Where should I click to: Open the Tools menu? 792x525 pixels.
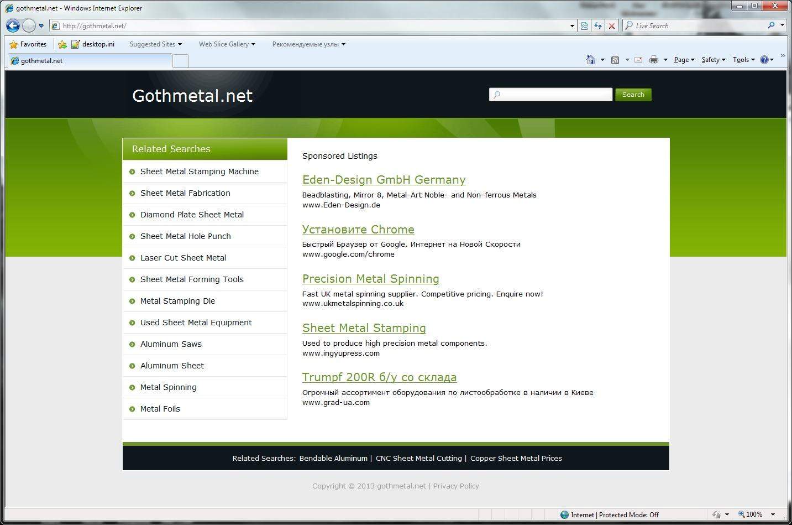pos(744,60)
